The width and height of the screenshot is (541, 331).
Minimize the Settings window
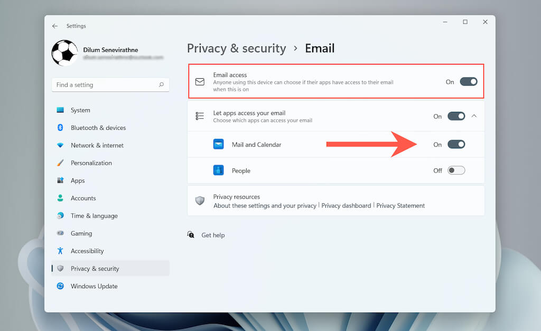(445, 22)
